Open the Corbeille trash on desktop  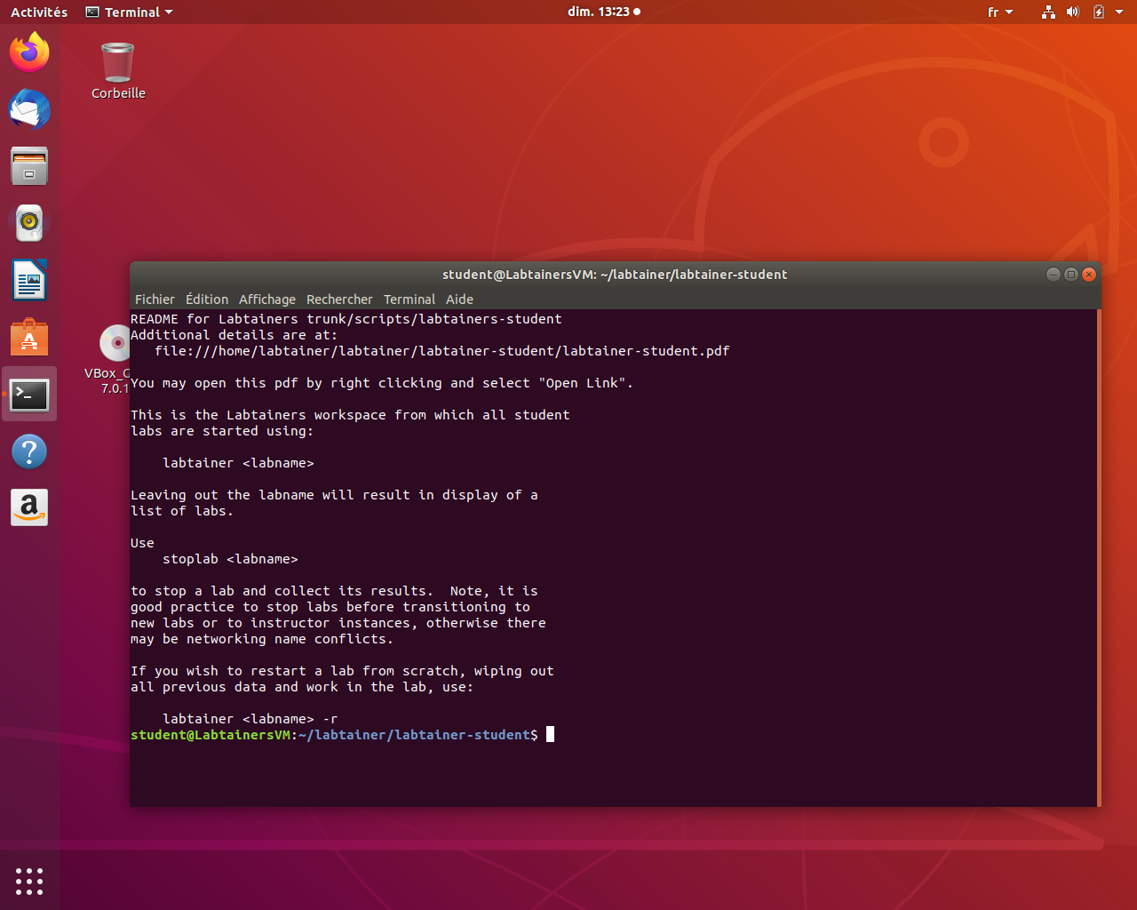(117, 71)
